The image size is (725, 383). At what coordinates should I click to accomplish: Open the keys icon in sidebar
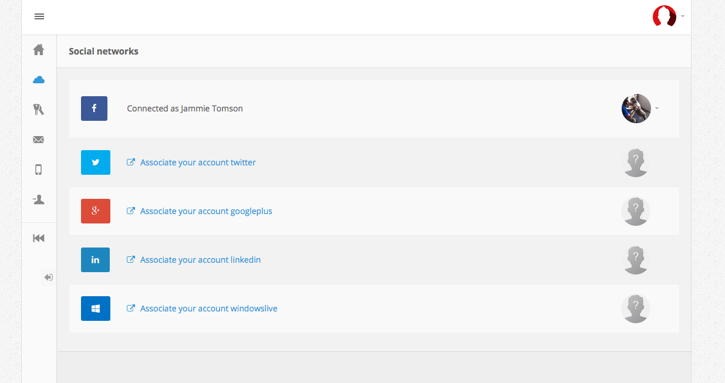(39, 110)
